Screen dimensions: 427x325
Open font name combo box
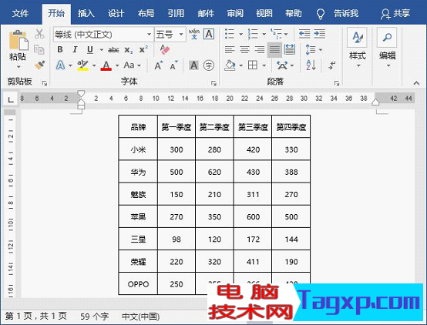pos(103,35)
